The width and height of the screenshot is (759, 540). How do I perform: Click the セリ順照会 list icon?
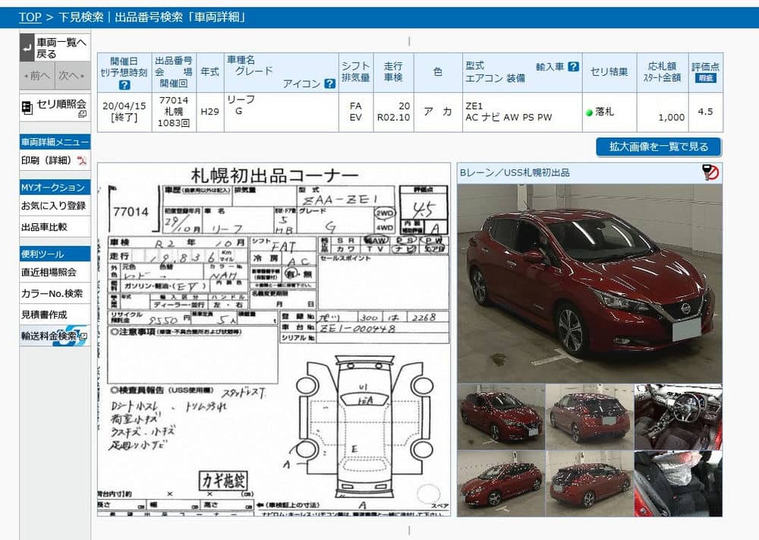(x=27, y=107)
